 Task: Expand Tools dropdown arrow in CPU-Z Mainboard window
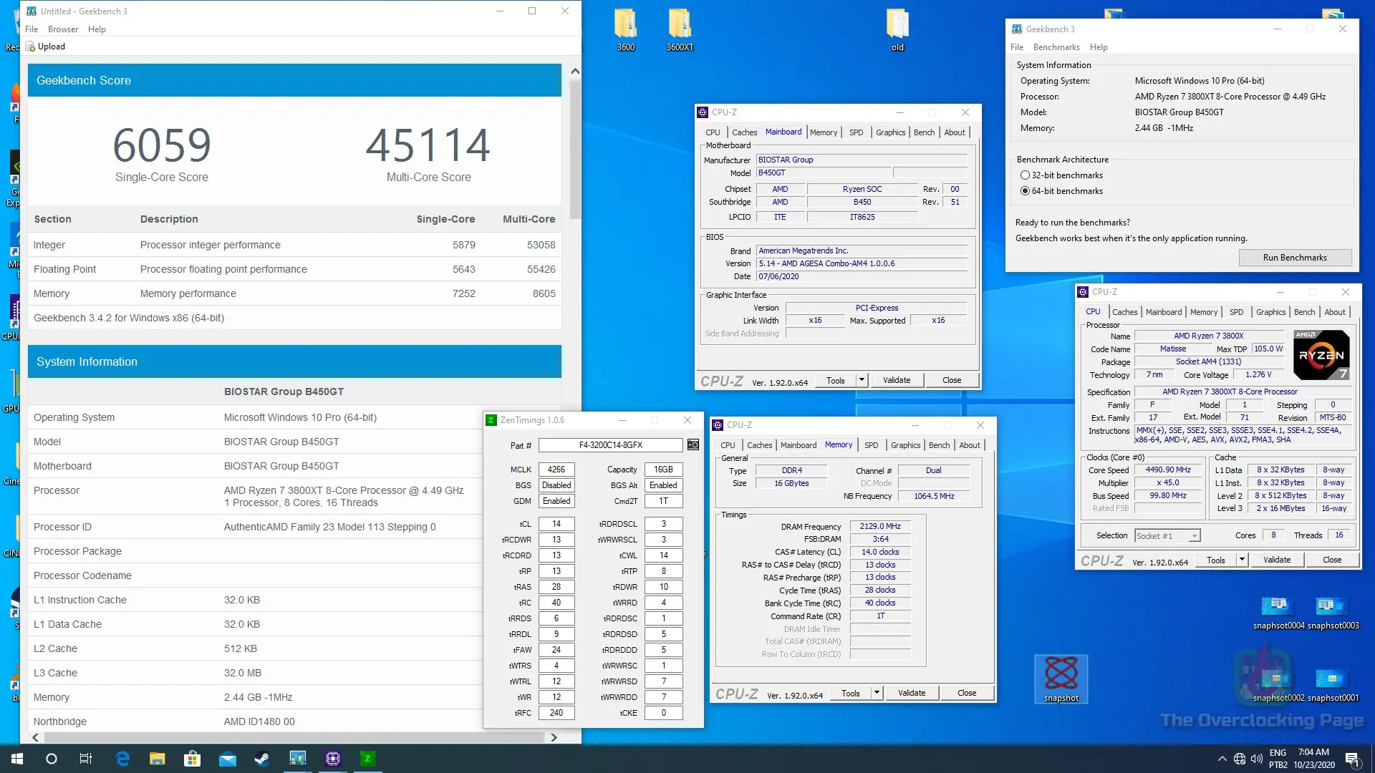[x=862, y=380]
